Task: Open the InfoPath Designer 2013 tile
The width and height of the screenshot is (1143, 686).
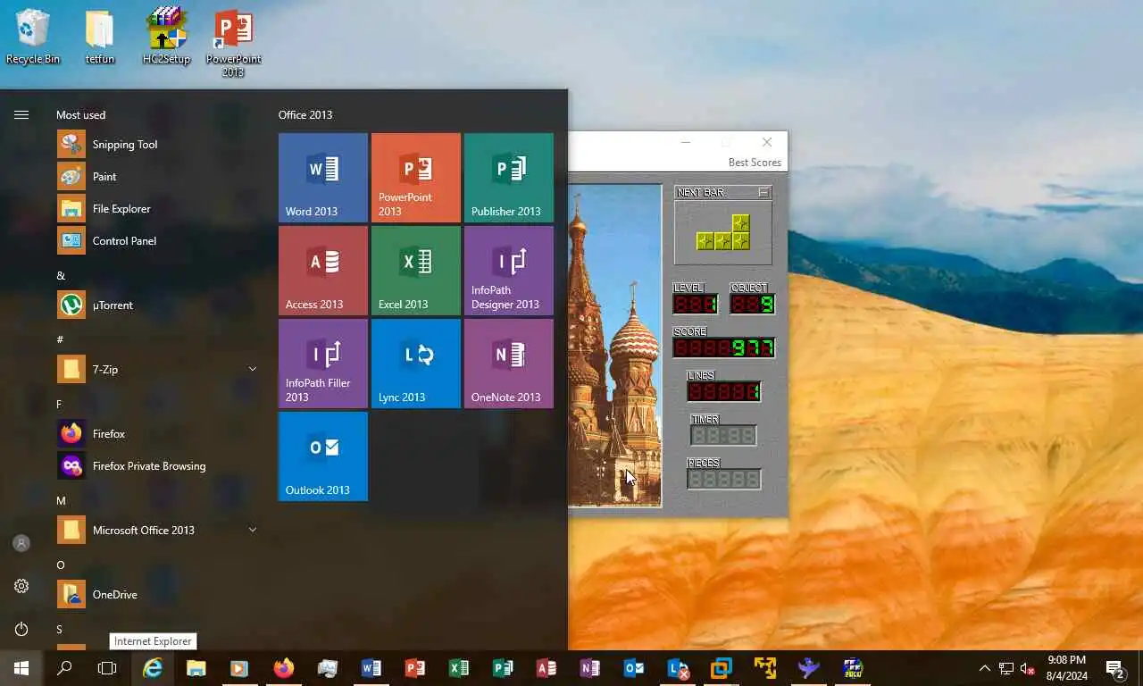Action: point(509,271)
